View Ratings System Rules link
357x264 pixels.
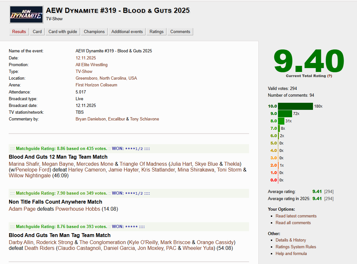pos(296,247)
